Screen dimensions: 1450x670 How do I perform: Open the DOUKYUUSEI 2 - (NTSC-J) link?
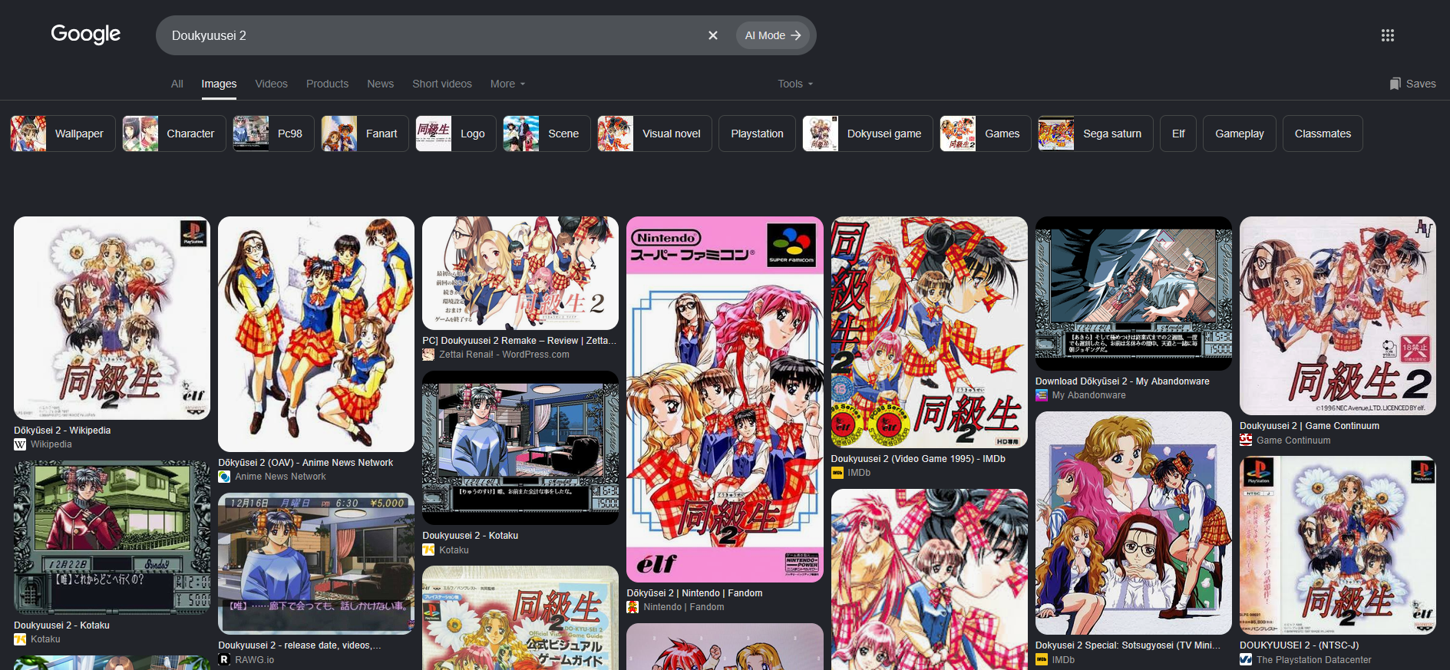pyautogui.click(x=1300, y=645)
